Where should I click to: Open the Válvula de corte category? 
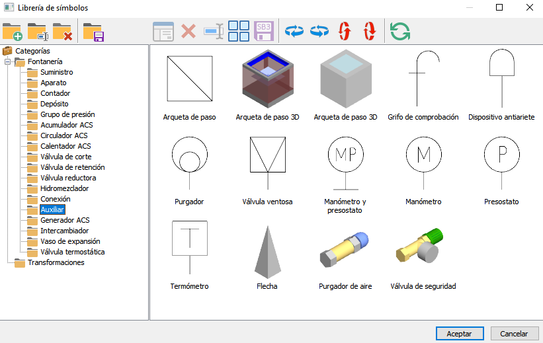(x=66, y=157)
